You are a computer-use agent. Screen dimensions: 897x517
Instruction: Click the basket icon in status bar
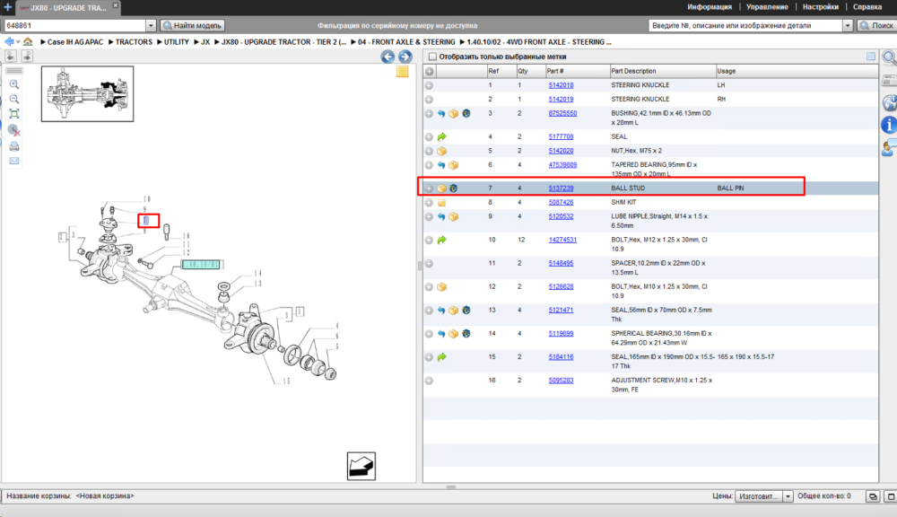point(873,496)
